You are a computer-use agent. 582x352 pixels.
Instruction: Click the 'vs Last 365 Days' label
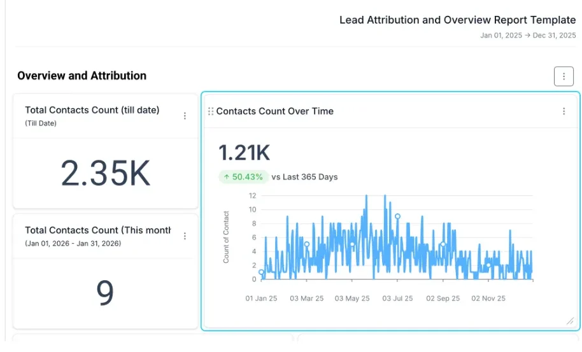point(304,177)
